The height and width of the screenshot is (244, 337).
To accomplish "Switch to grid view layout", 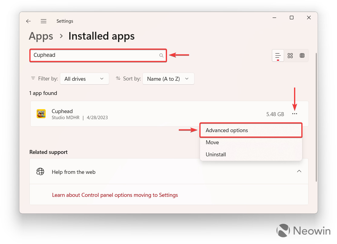I will [290, 56].
